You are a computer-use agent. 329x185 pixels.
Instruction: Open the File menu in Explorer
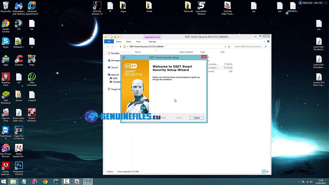109,42
